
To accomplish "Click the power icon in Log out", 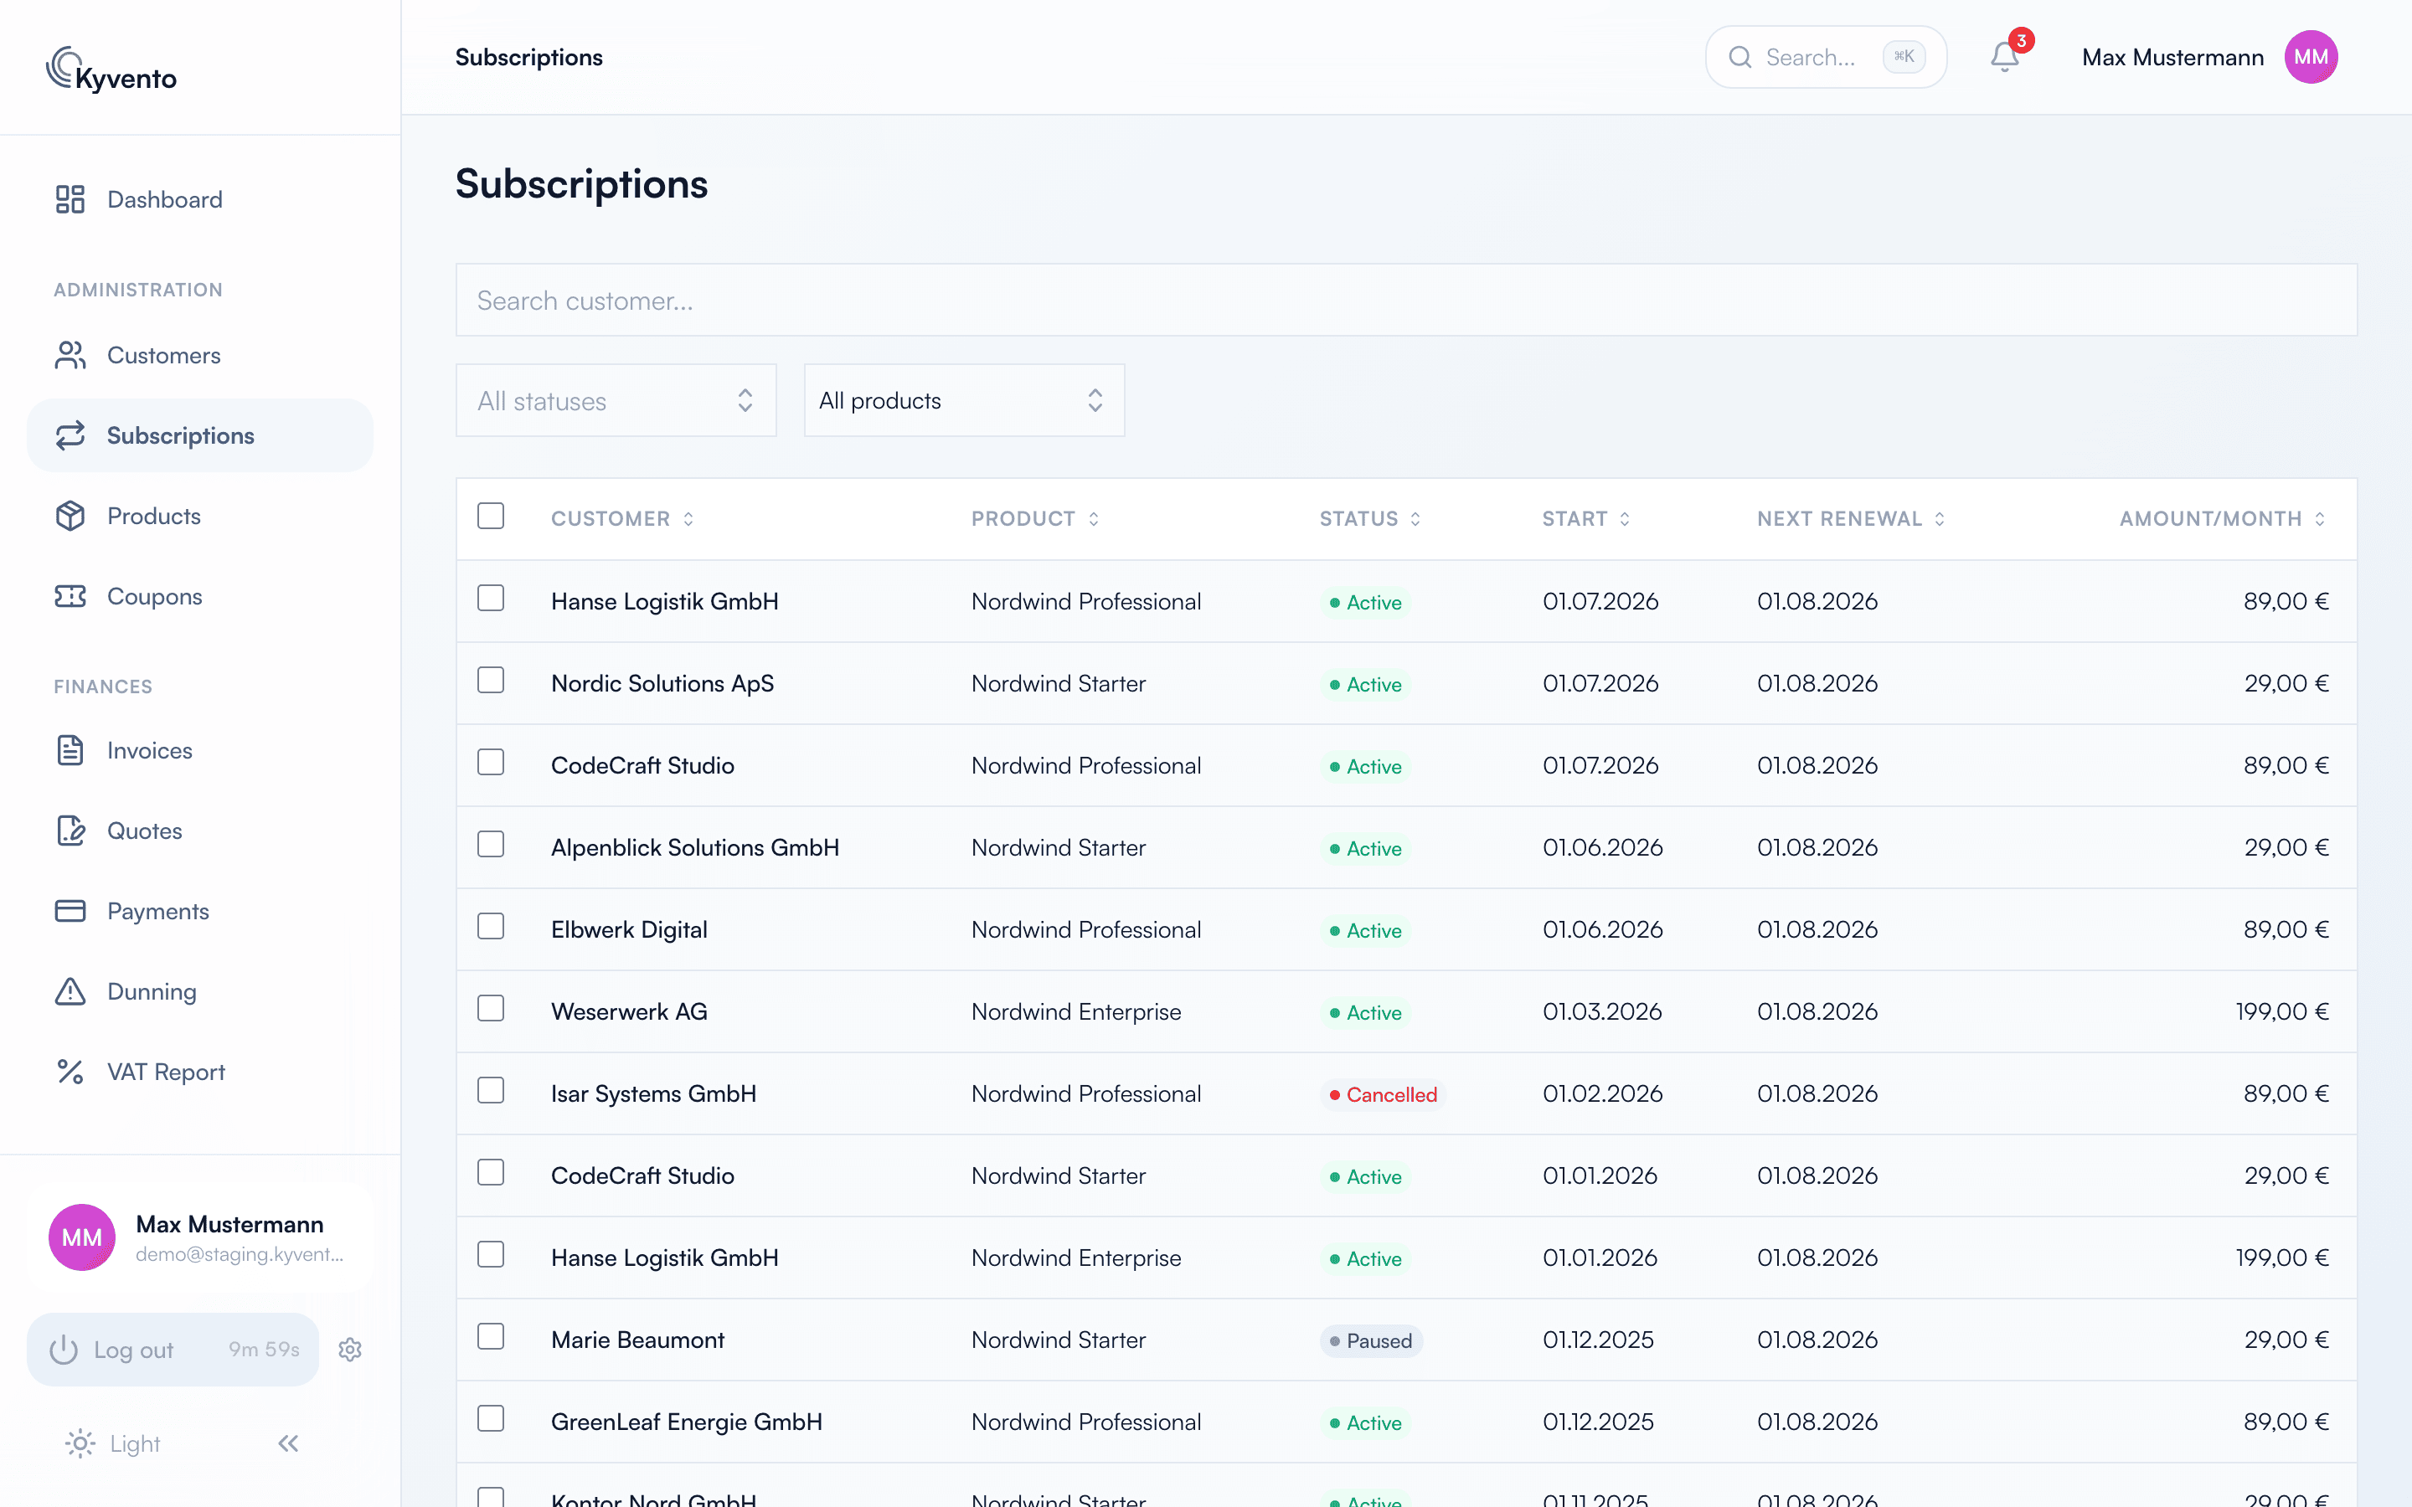I will [64, 1350].
